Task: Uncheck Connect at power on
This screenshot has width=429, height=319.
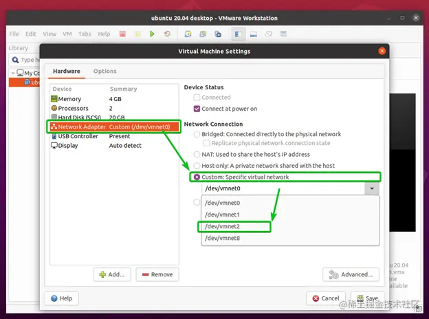Action: (197, 109)
